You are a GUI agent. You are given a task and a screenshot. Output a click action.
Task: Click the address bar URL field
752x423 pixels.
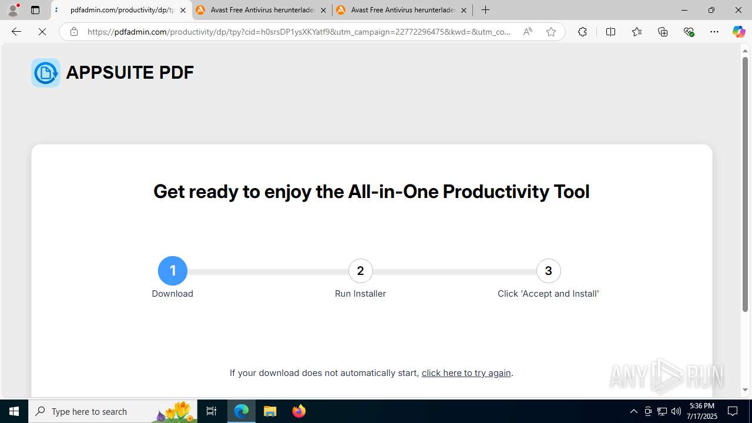click(300, 32)
